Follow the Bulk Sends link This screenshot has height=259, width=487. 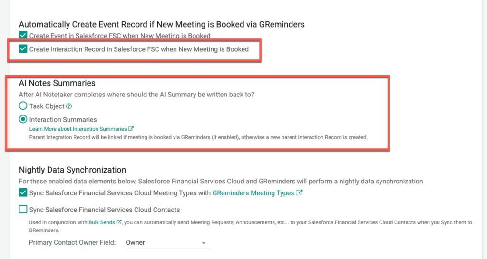pos(102,222)
